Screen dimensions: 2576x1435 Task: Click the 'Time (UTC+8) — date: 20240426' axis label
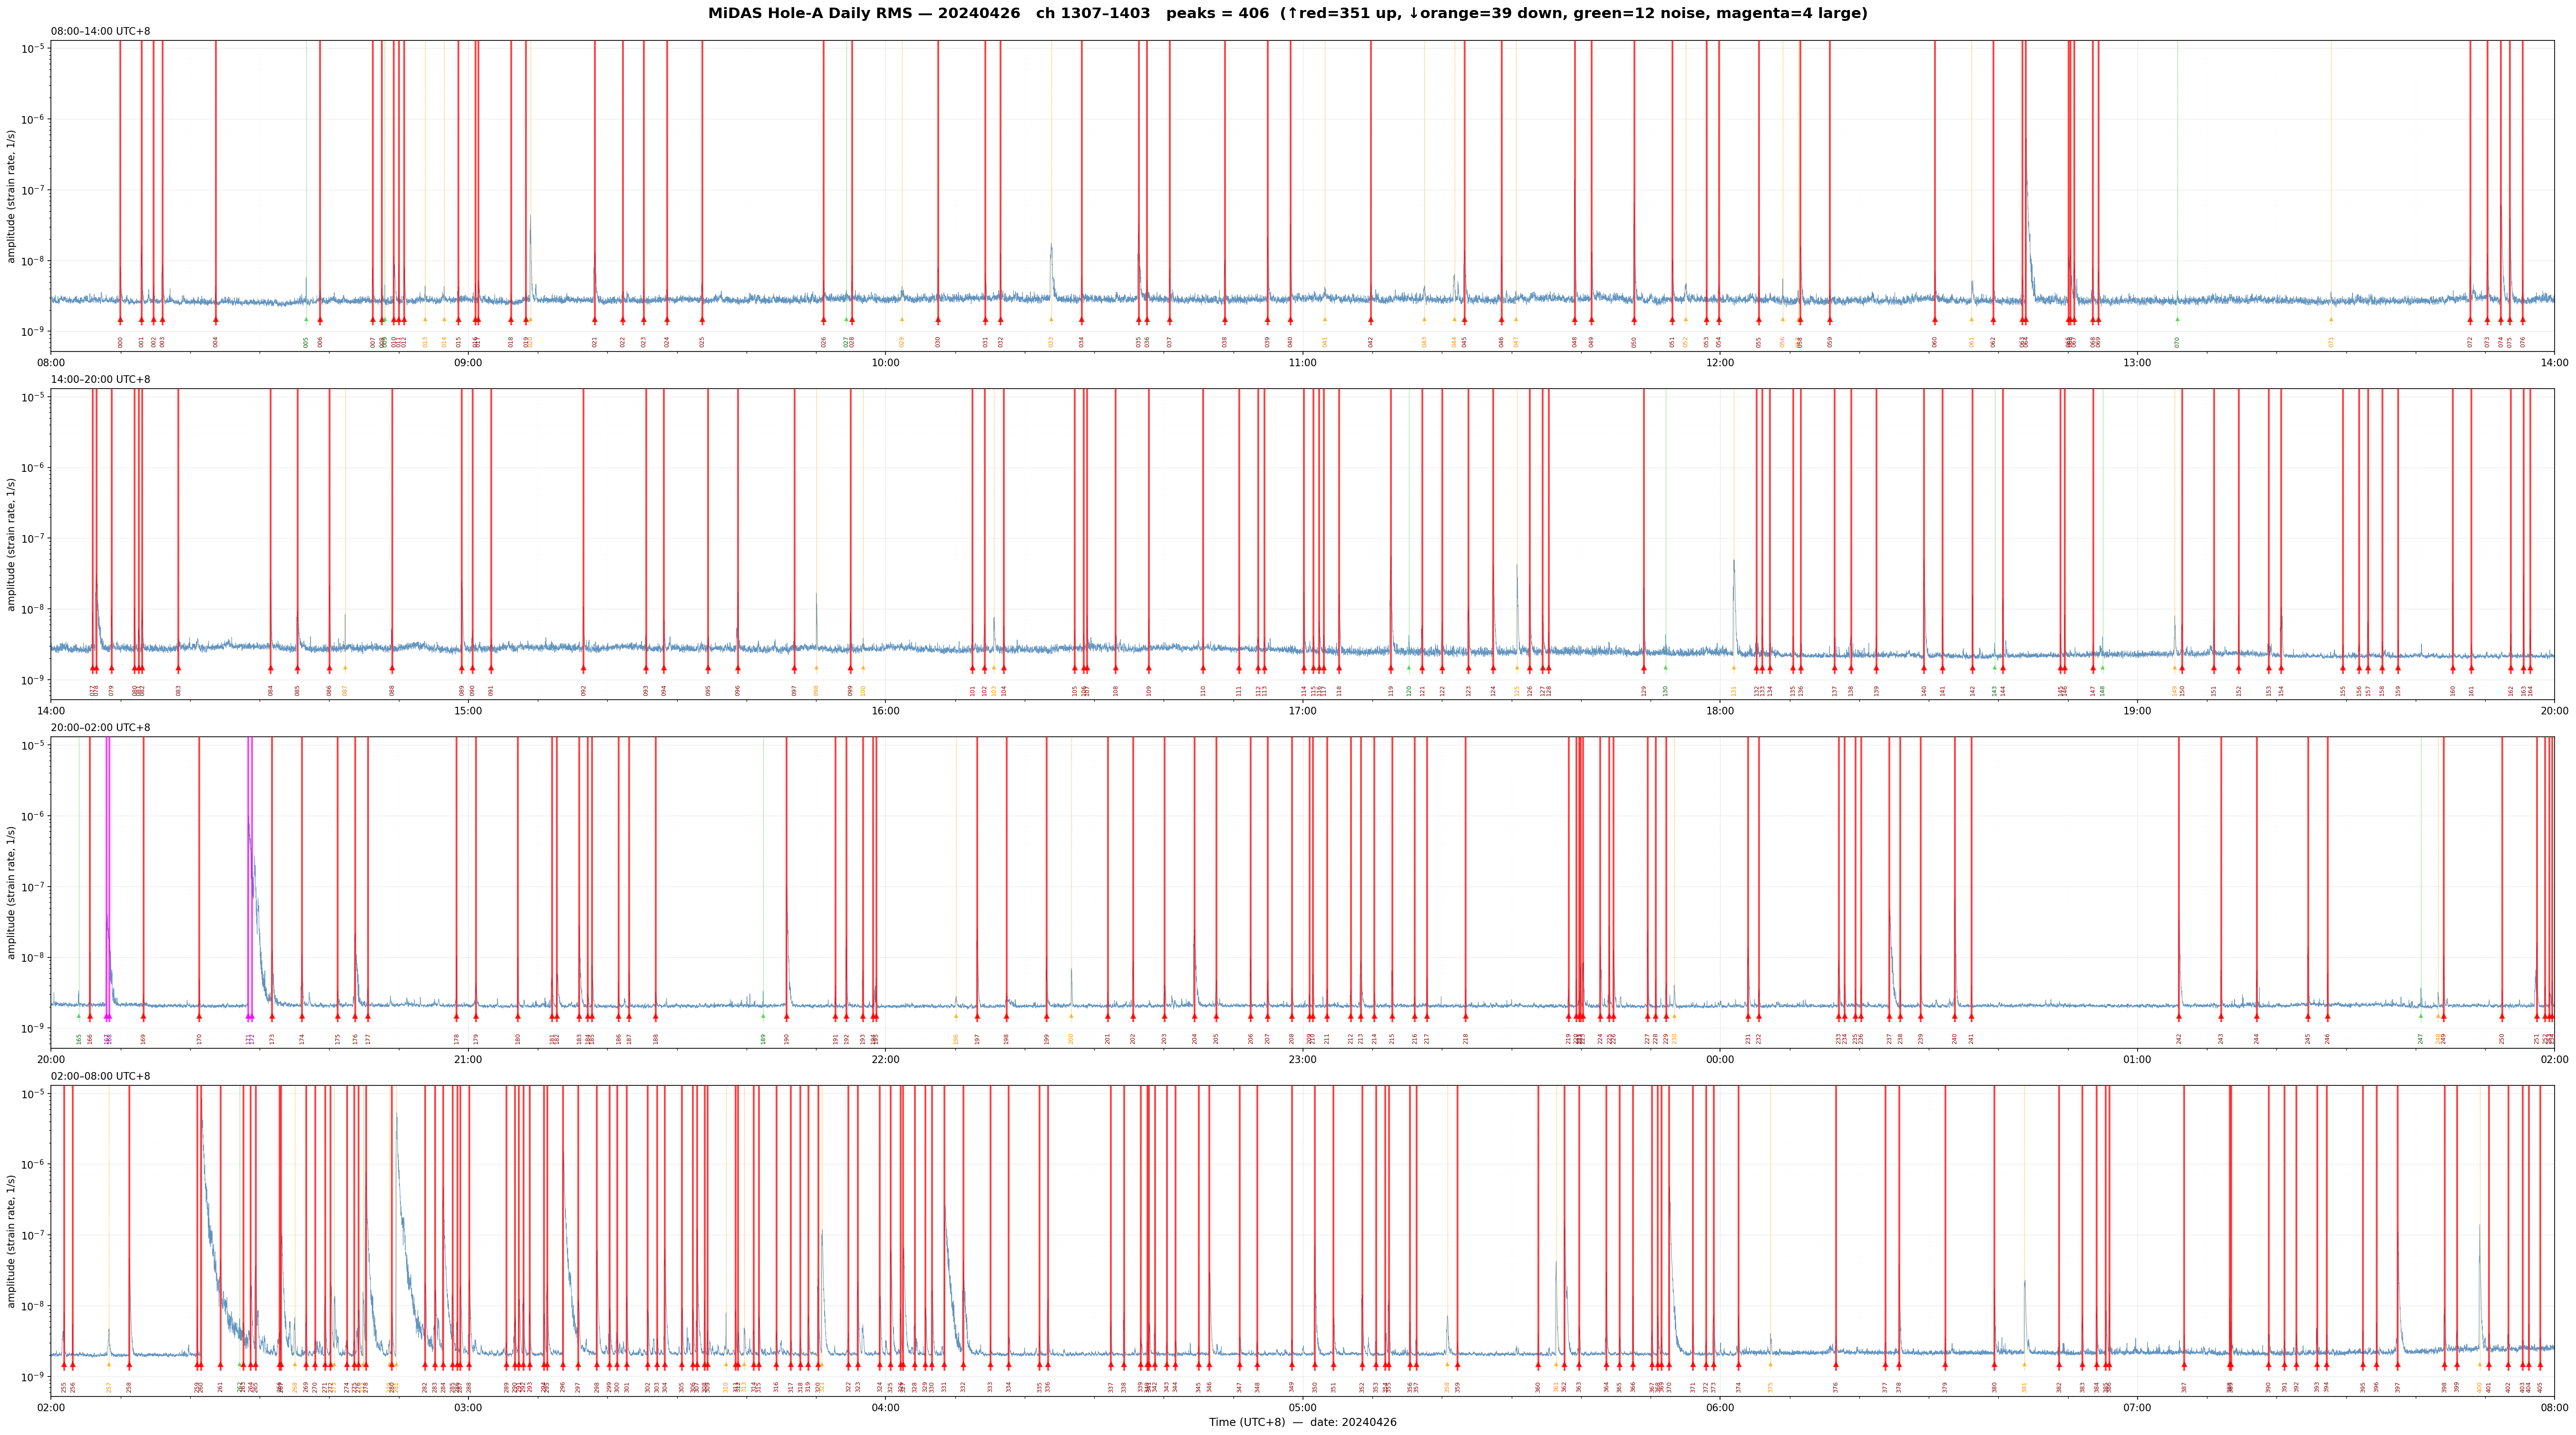1302,1422
